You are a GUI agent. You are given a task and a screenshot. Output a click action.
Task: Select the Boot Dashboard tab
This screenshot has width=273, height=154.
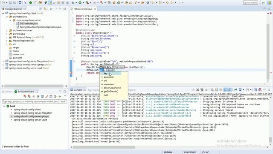point(26,92)
